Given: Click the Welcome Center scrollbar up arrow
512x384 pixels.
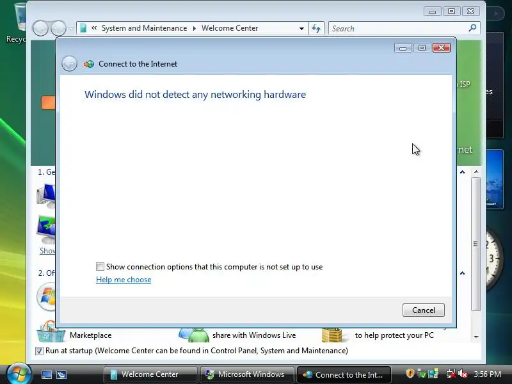Looking at the screenshot, I should pyautogui.click(x=476, y=172).
